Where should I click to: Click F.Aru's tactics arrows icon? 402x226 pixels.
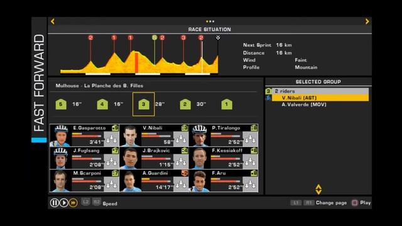pos(250,184)
